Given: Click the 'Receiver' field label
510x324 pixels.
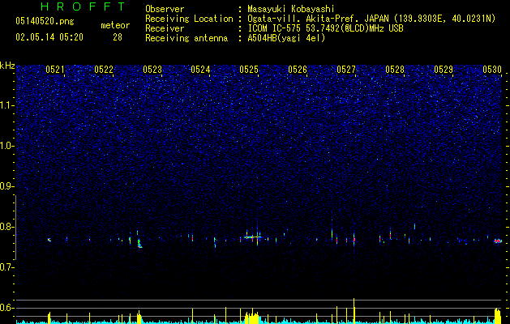Looking at the screenshot, I should [165, 28].
